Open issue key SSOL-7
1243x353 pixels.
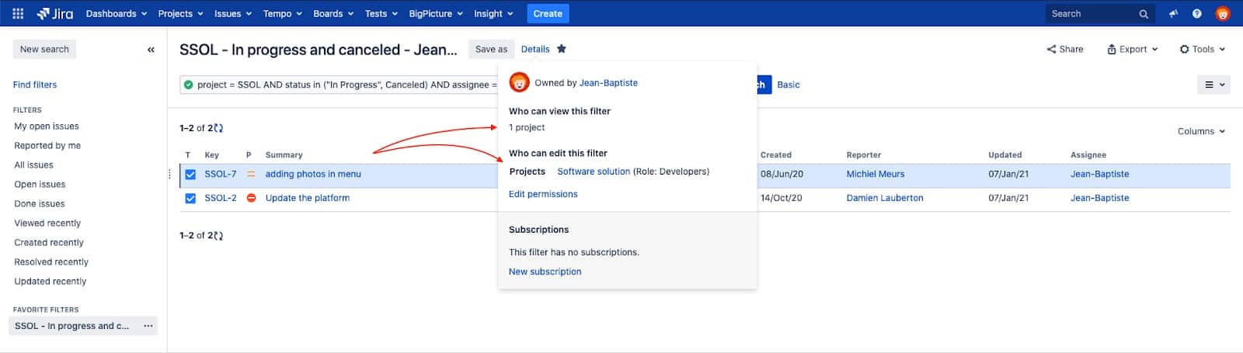pyautogui.click(x=221, y=174)
